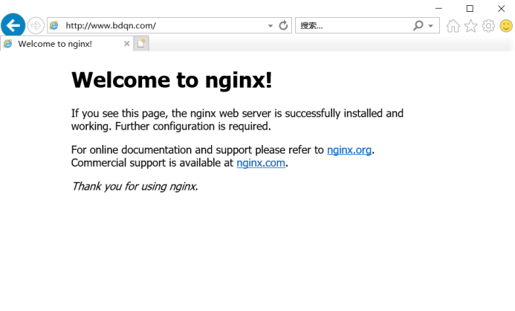The image size is (515, 311).
Task: Close the 'Welcome to nginx!' tab
Action: tap(127, 44)
